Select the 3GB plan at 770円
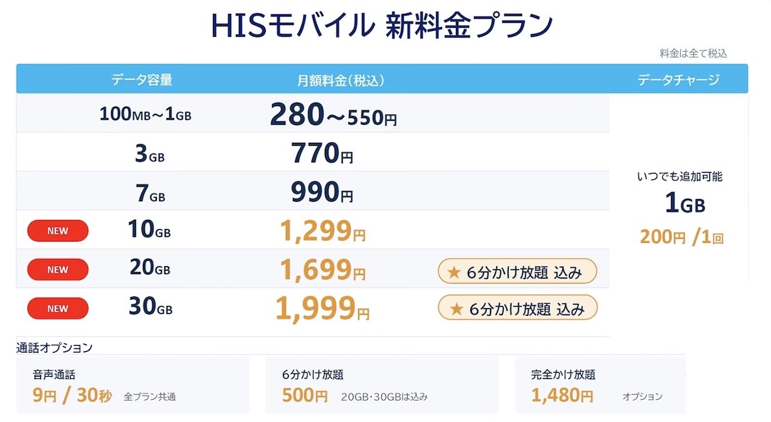 [313, 152]
